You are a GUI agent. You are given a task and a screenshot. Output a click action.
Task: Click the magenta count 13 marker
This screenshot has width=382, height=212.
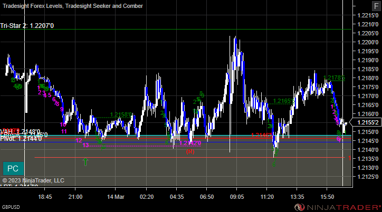coord(85,146)
